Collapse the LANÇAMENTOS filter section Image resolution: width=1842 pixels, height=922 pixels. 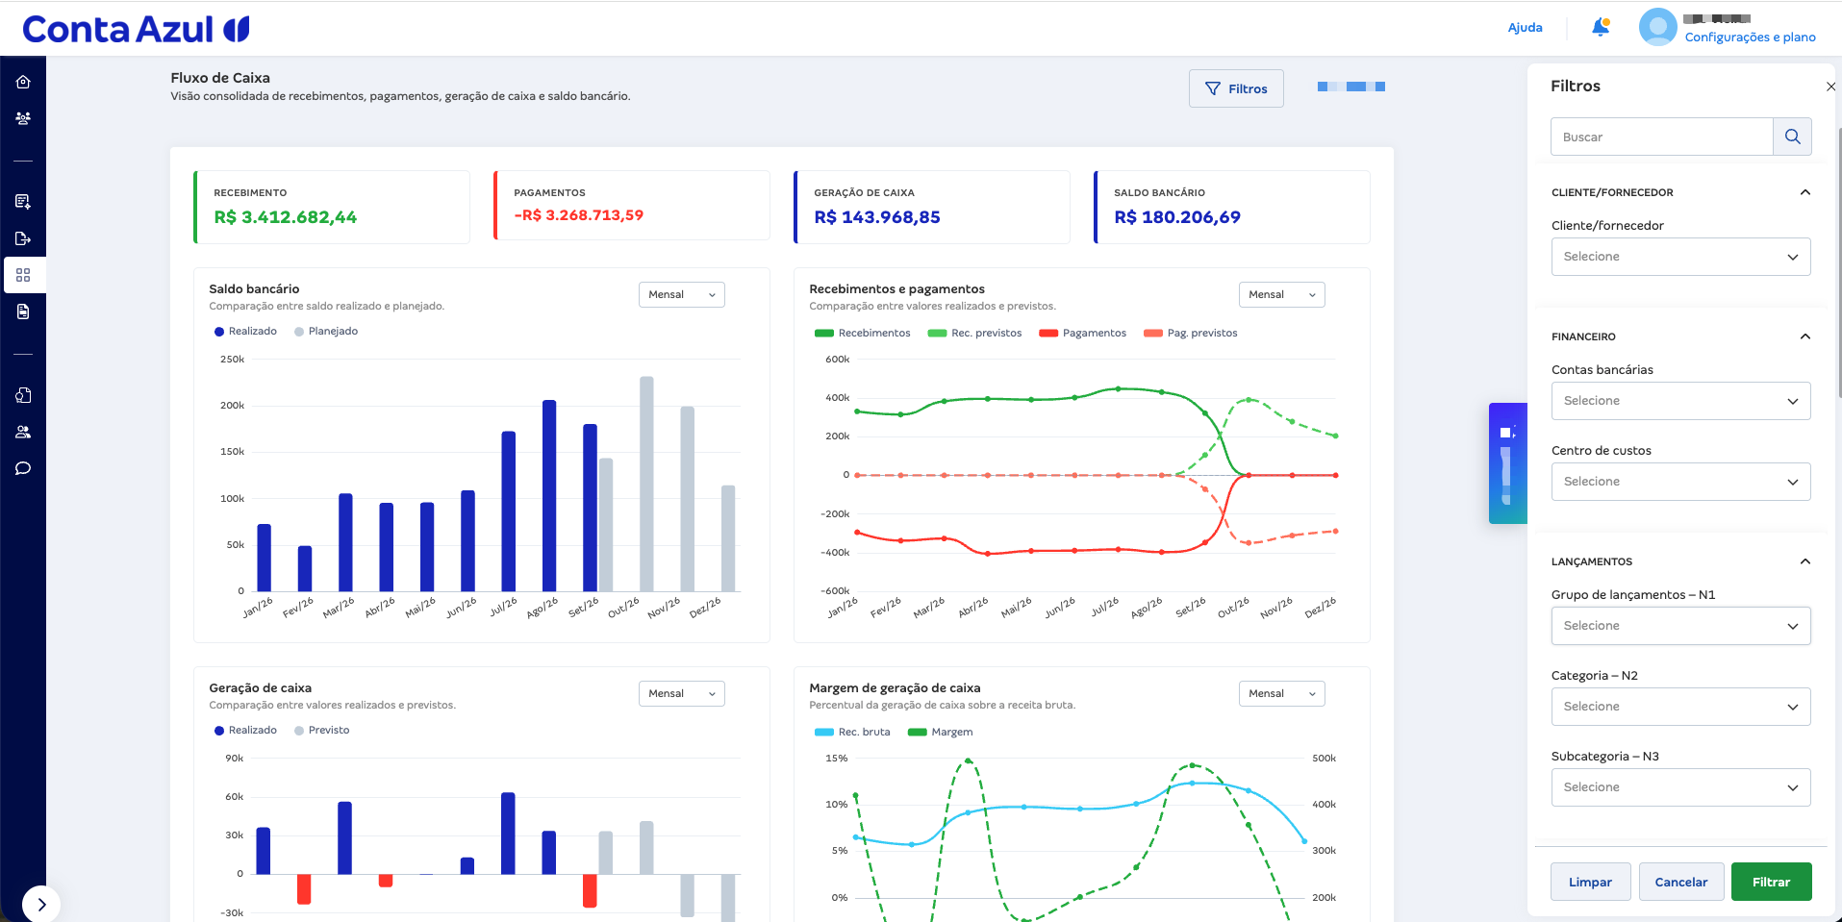tap(1804, 561)
